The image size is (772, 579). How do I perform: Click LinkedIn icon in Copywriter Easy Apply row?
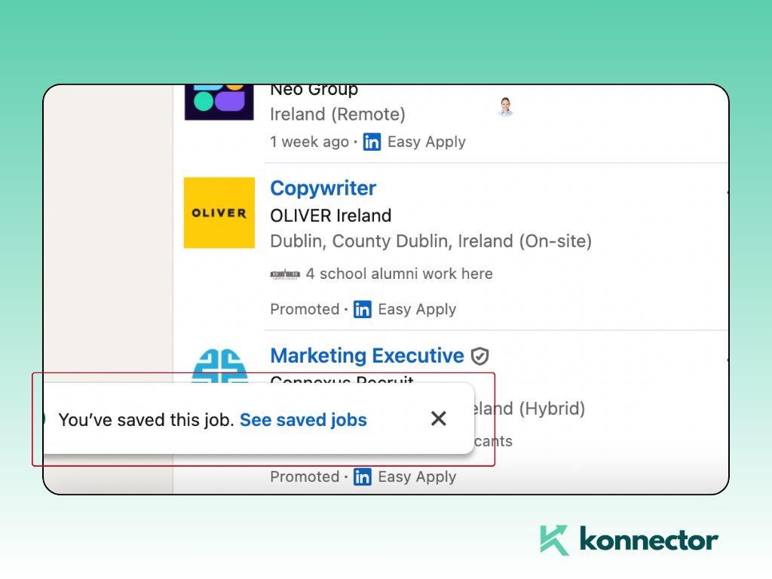[363, 310]
